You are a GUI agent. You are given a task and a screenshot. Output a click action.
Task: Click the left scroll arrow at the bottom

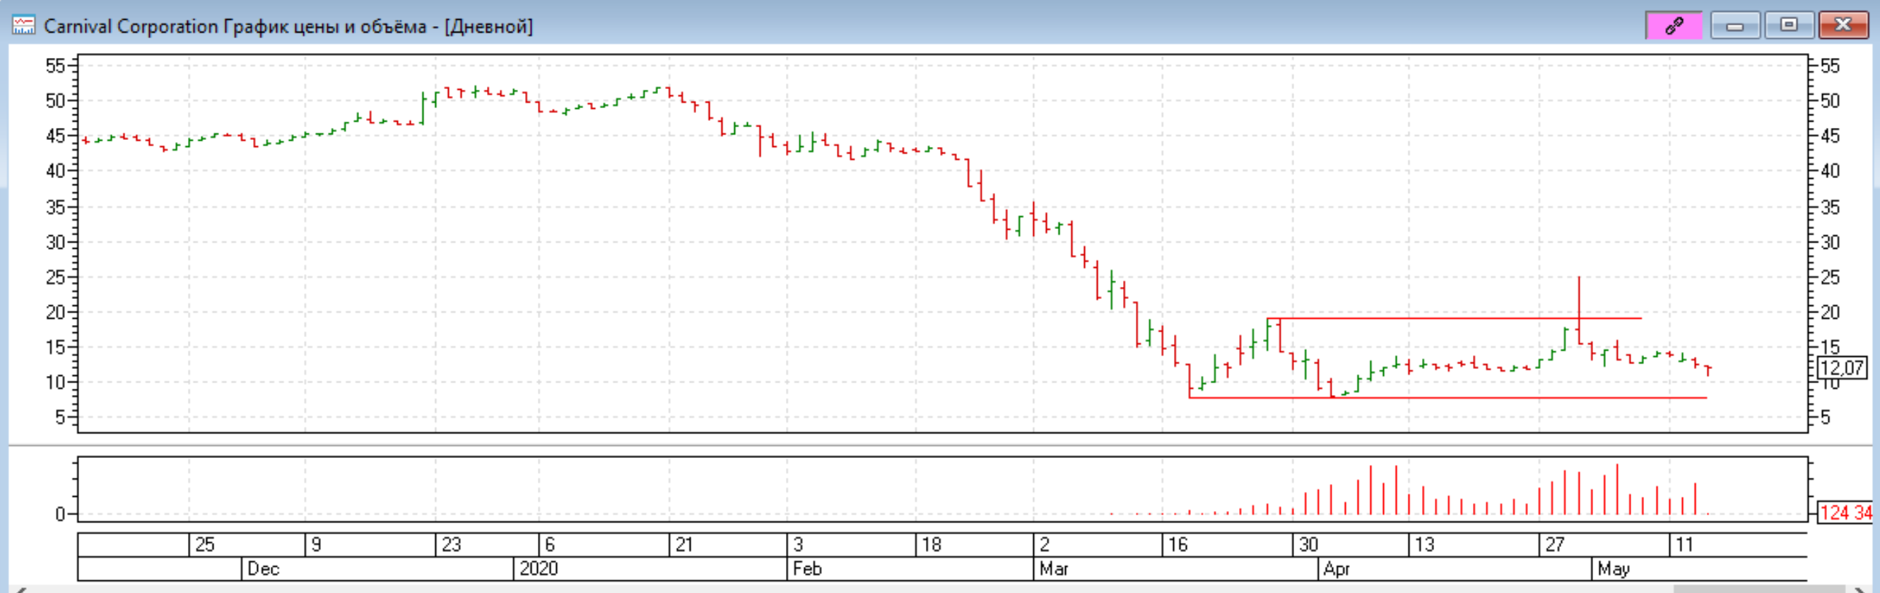[20, 589]
